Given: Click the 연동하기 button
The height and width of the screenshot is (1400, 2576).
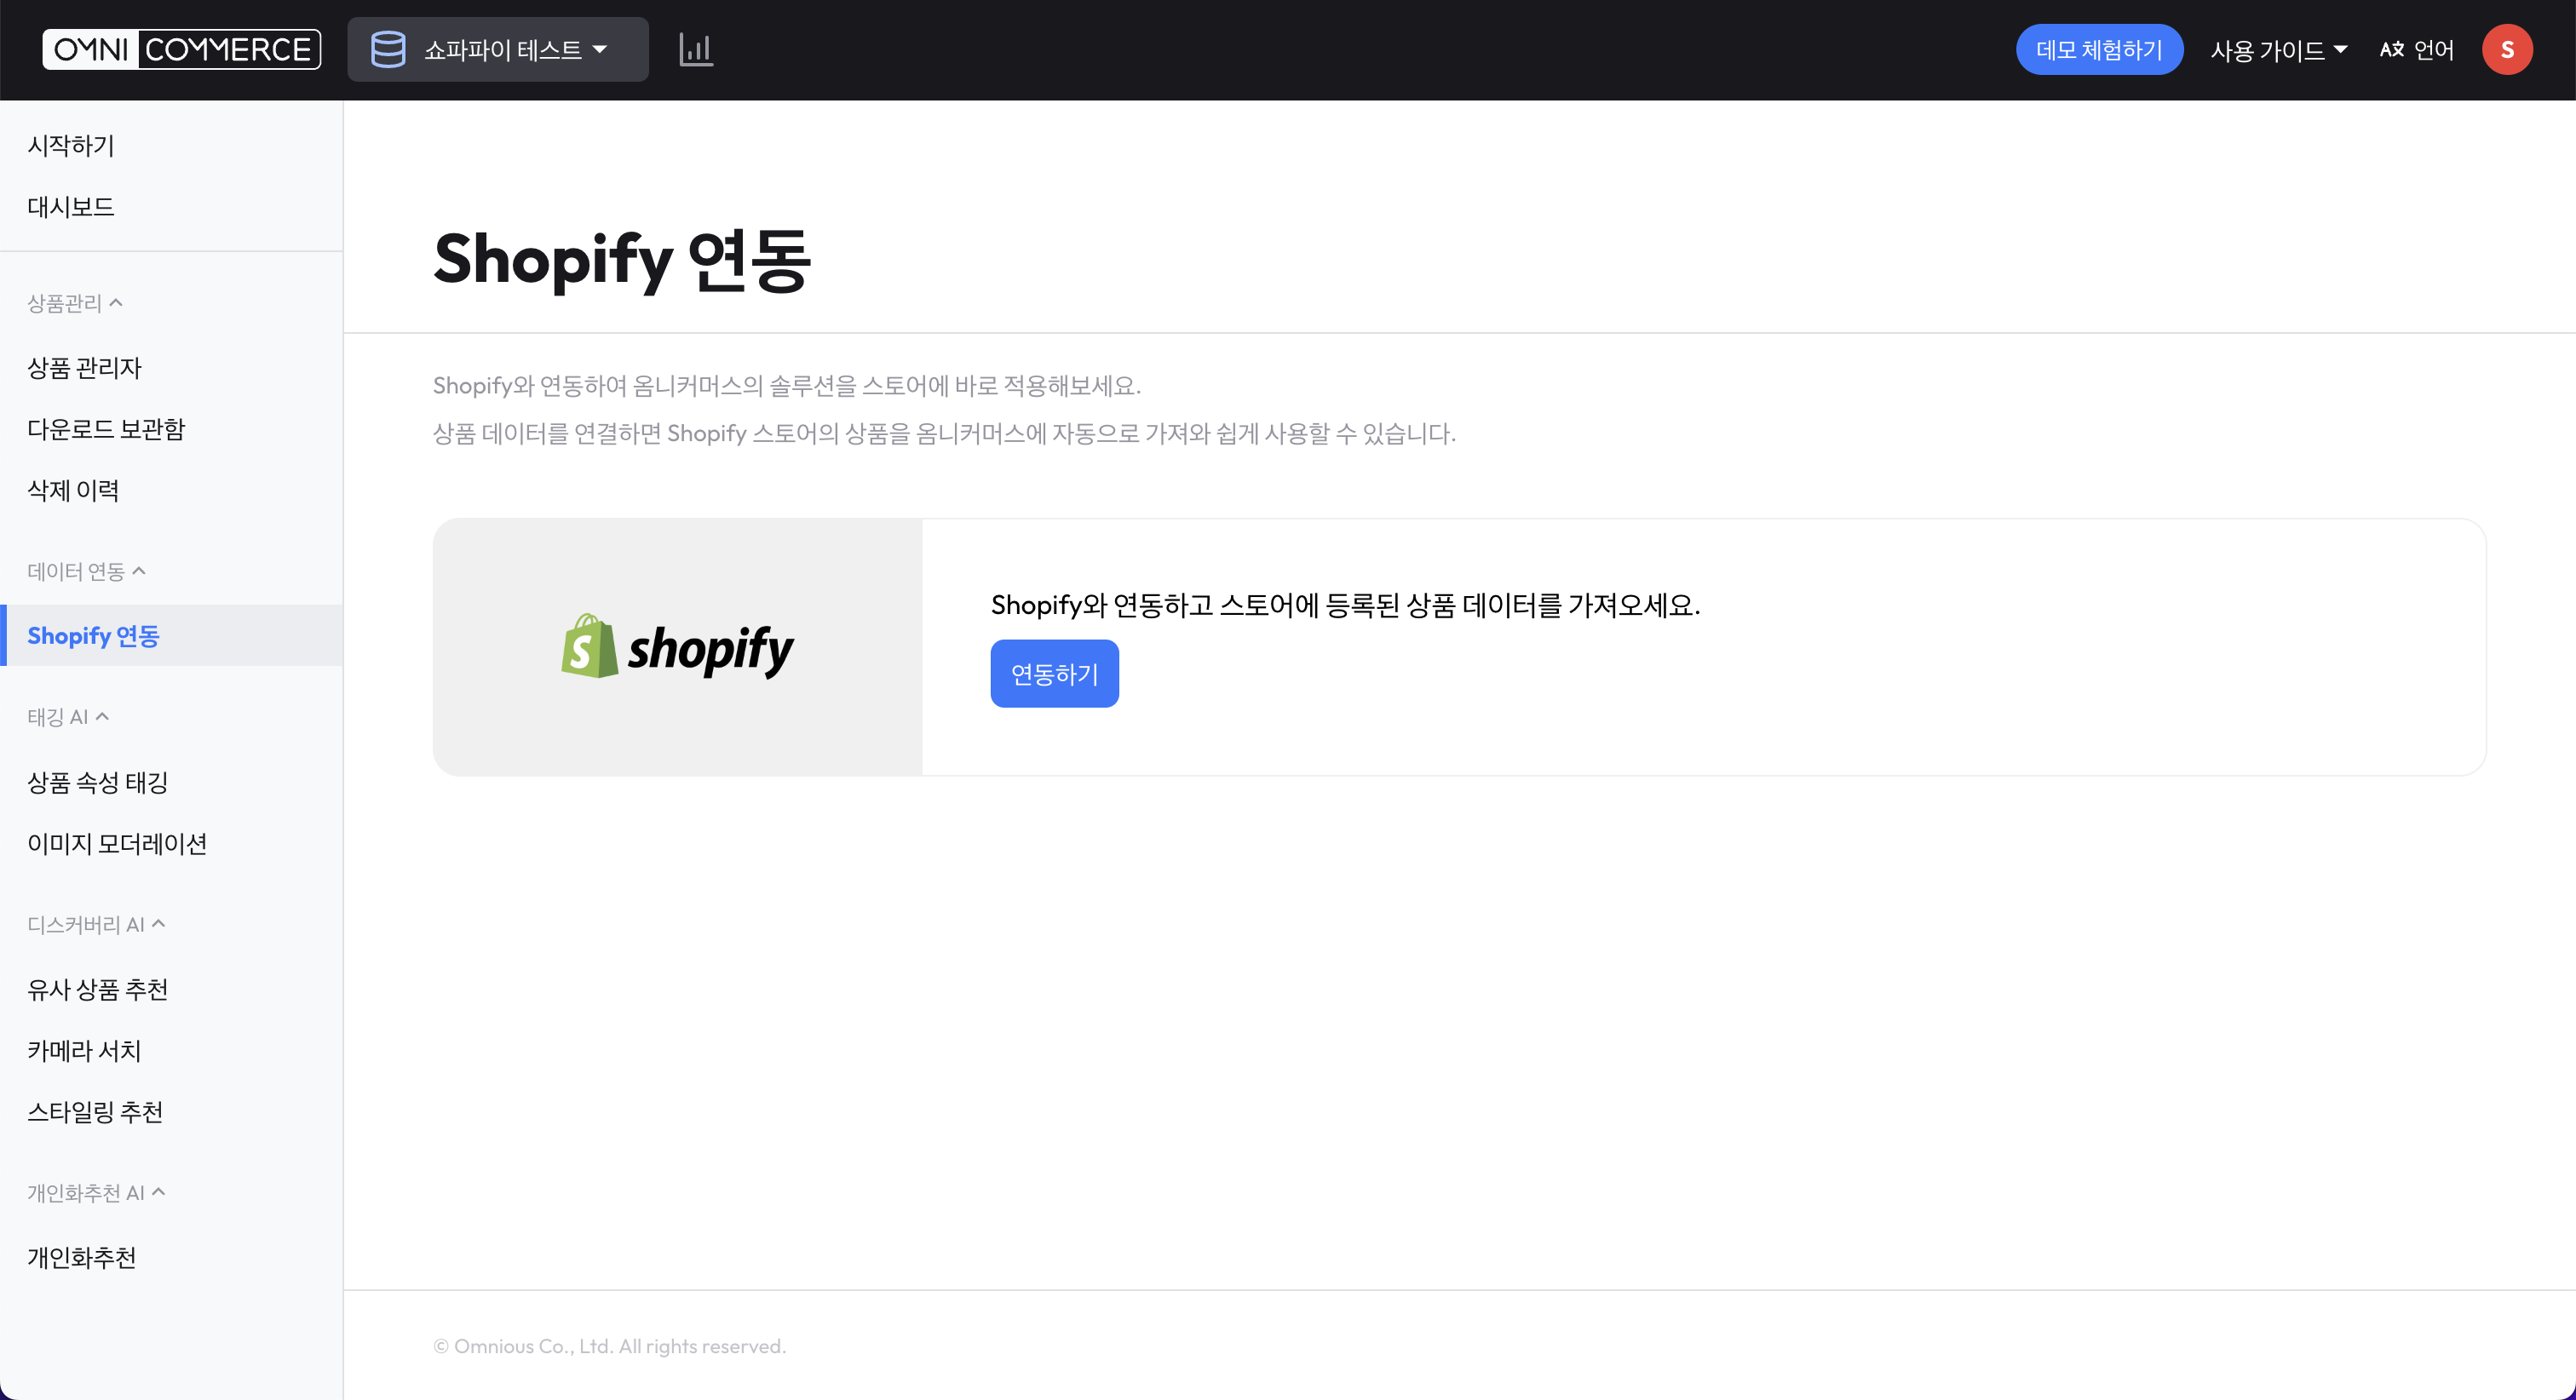Looking at the screenshot, I should [1054, 674].
